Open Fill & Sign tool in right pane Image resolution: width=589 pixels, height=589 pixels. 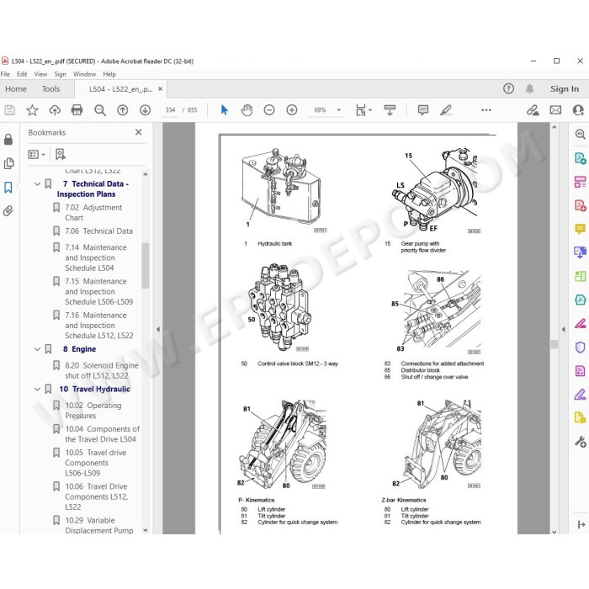(580, 395)
